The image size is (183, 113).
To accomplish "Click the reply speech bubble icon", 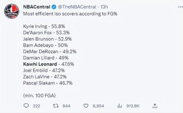I will [x=26, y=106].
